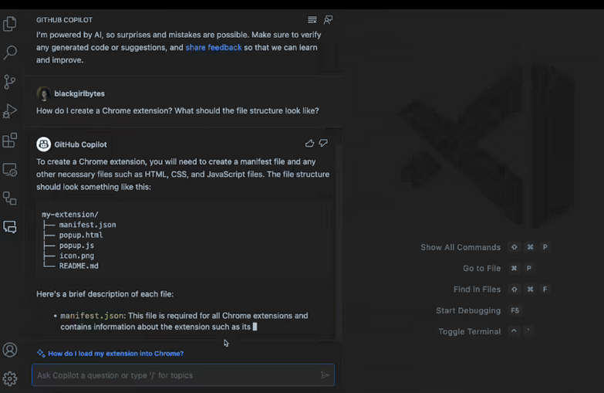Clear the Copilot chat session
Image resolution: width=604 pixels, height=393 pixels.
click(x=312, y=20)
